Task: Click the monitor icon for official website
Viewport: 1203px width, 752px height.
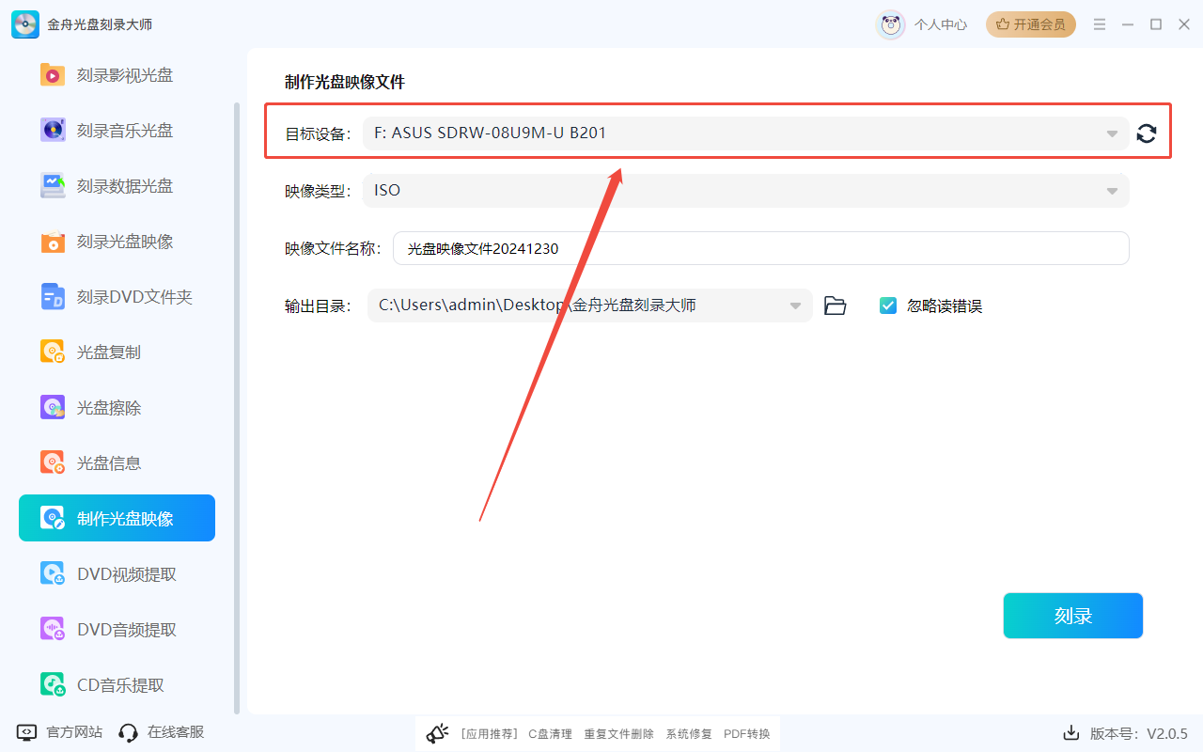Action: point(27,732)
